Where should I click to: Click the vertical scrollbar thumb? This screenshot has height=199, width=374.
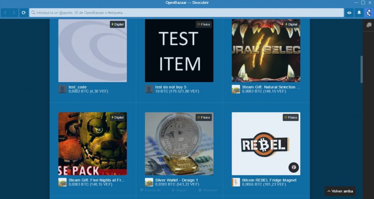362,69
